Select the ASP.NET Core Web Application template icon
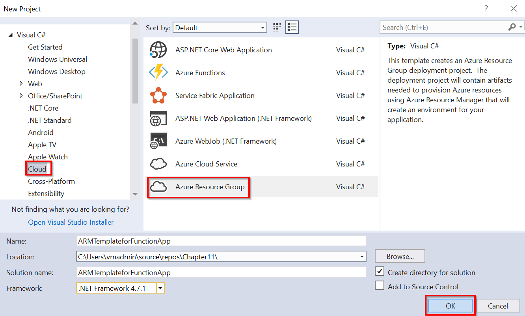This screenshot has width=525, height=316. pos(158,50)
